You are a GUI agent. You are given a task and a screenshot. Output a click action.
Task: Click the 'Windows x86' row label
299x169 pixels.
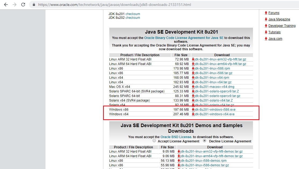point(119,110)
